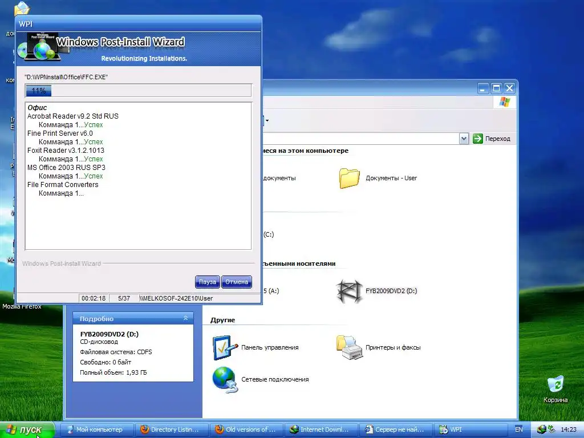The height and width of the screenshot is (438, 584).
Task: Open the Mozilla Firefox desktop shortcut
Action: (22, 306)
